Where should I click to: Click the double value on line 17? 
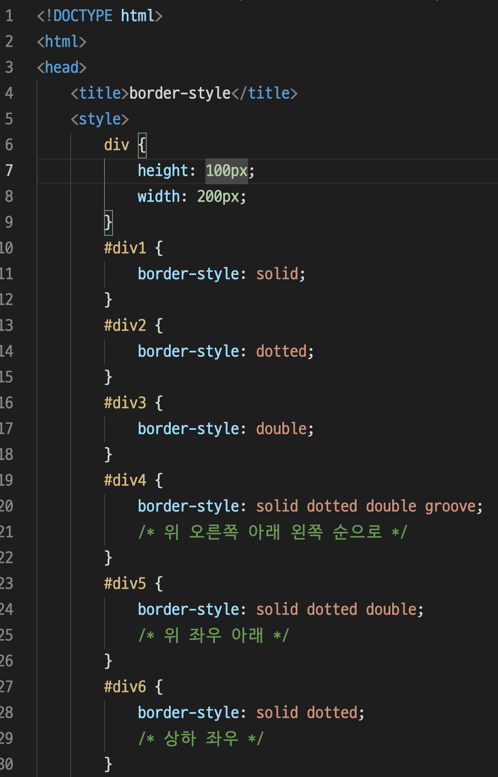(281, 429)
